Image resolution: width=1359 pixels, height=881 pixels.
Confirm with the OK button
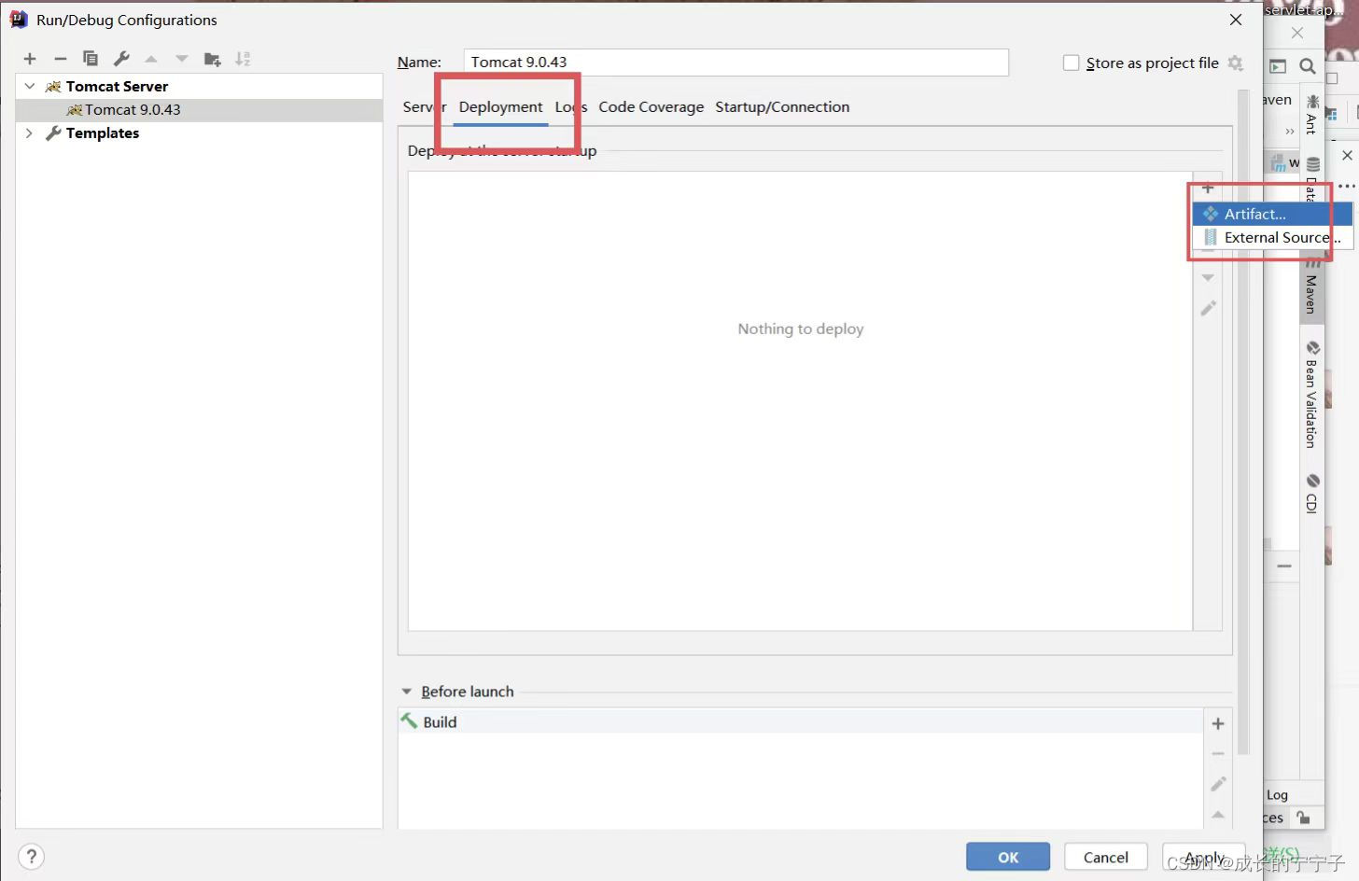click(1008, 857)
